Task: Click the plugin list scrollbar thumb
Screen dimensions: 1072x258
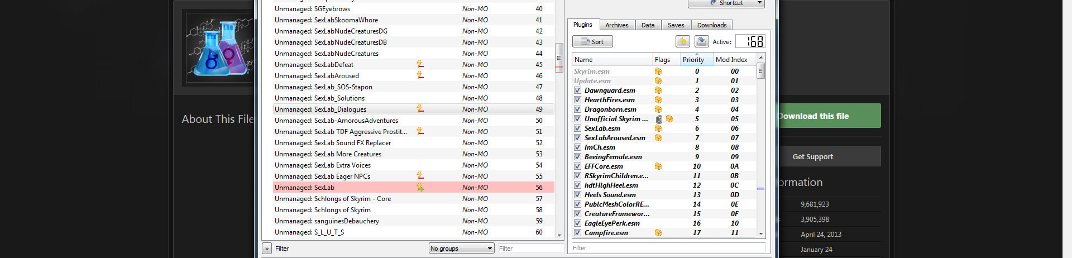Action: coord(760,70)
